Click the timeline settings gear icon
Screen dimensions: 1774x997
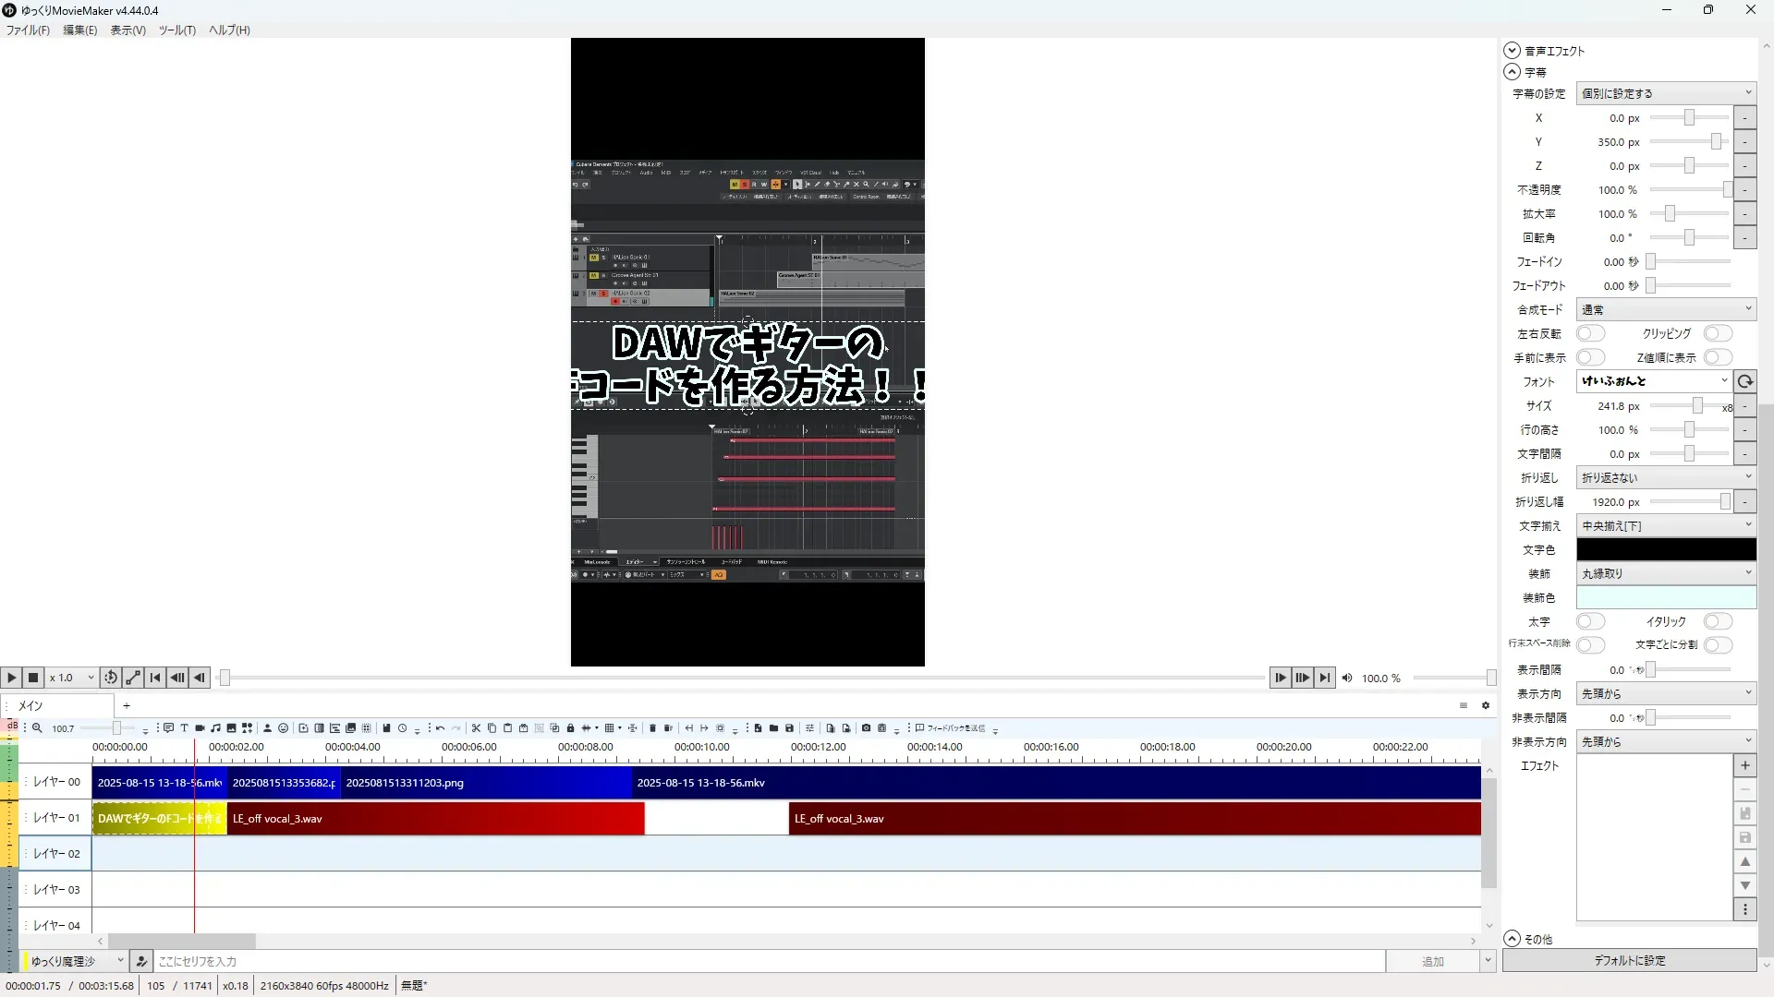1486,705
